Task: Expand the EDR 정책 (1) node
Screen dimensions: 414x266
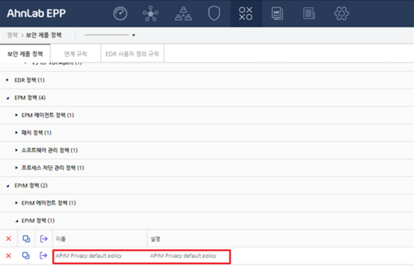Action: pyautogui.click(x=7, y=80)
